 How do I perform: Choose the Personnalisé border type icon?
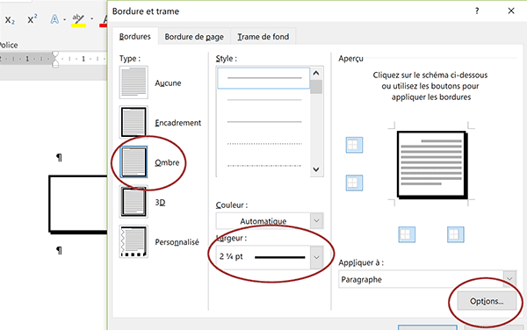coord(134,241)
